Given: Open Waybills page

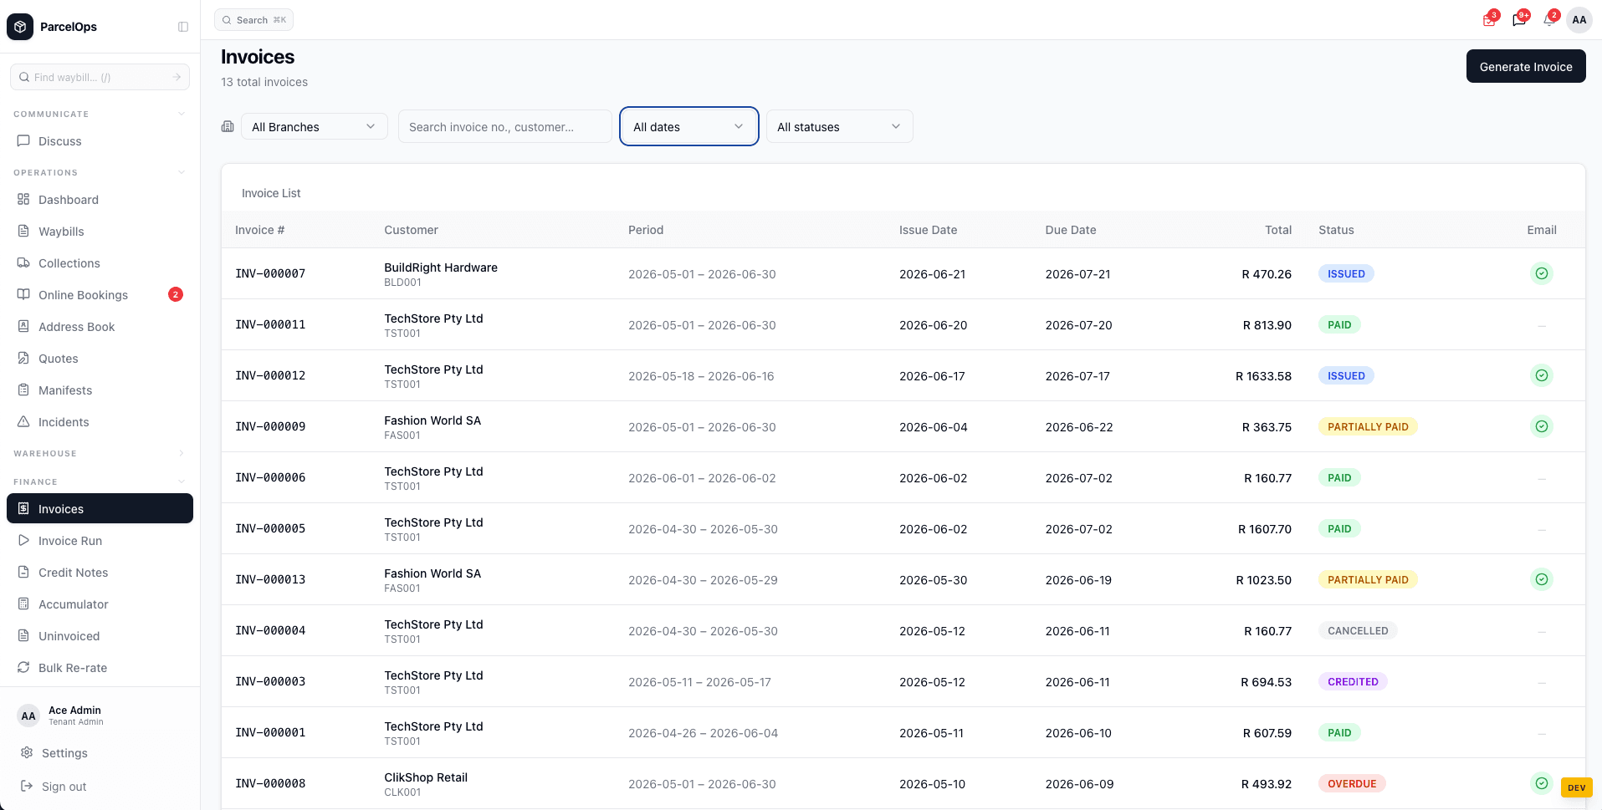Looking at the screenshot, I should point(100,232).
